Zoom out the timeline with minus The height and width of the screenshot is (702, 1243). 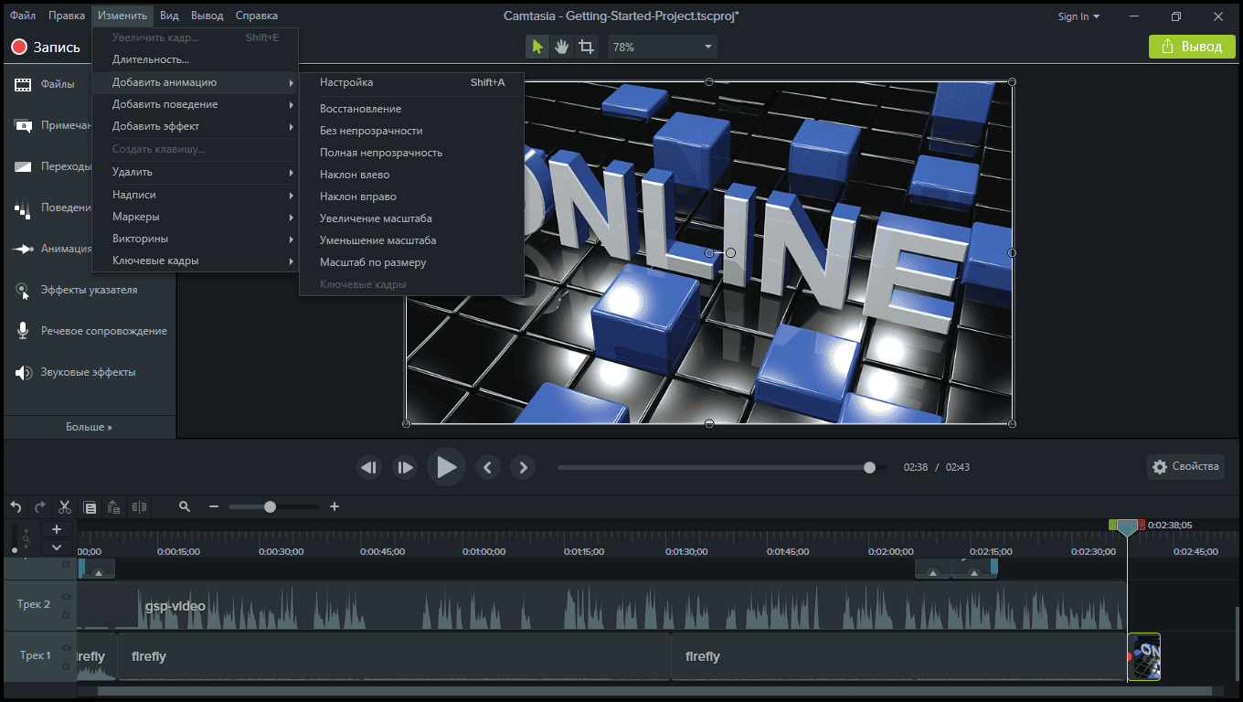click(x=214, y=506)
